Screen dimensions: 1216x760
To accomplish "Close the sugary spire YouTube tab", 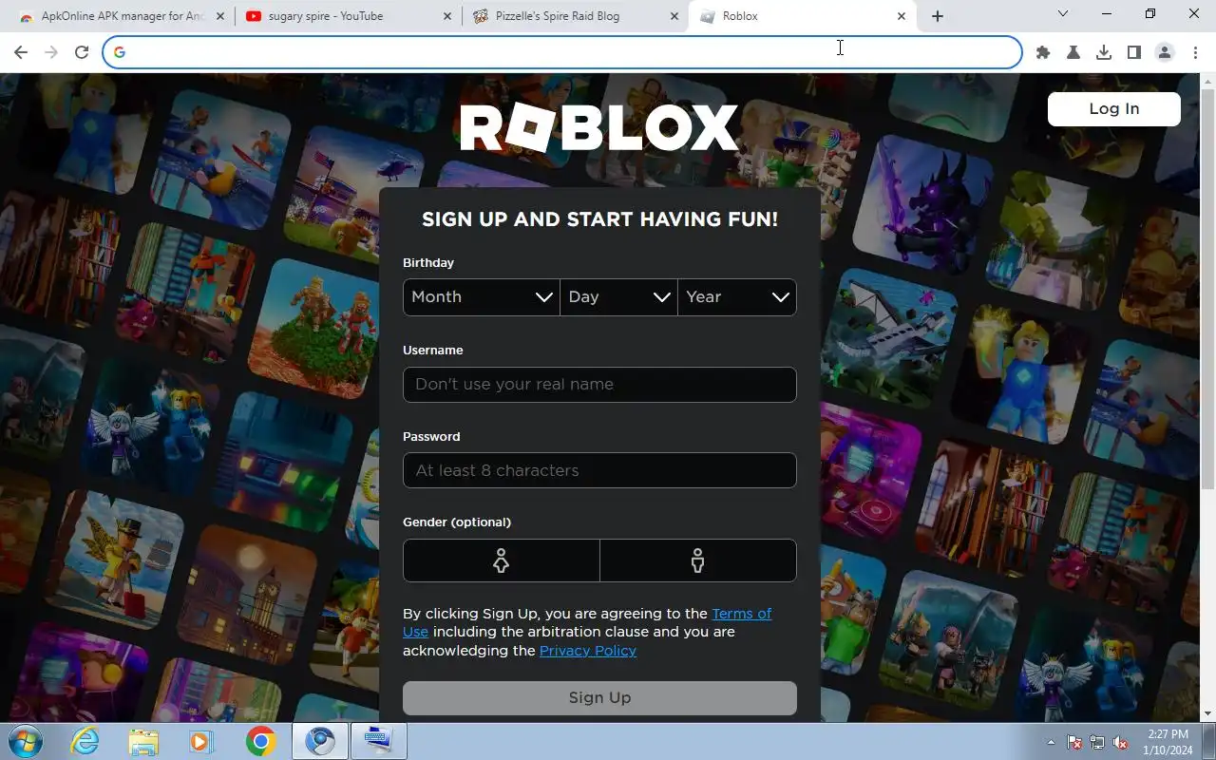I will pos(446,16).
